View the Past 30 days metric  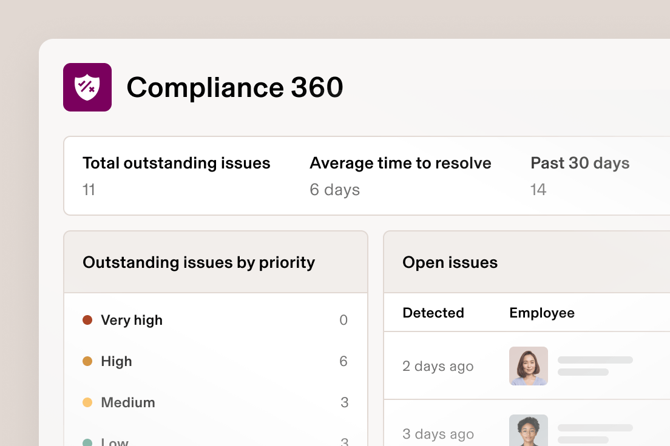click(x=538, y=190)
